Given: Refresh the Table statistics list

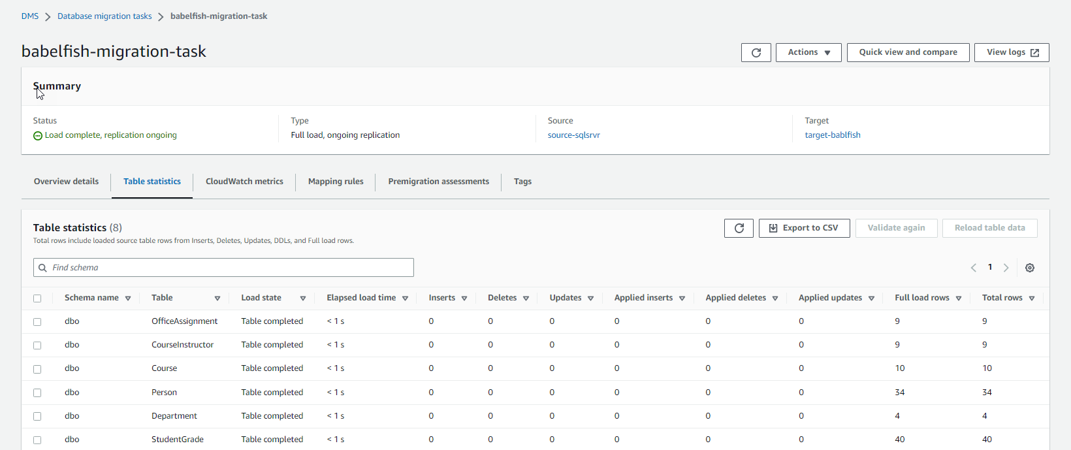Looking at the screenshot, I should point(739,228).
